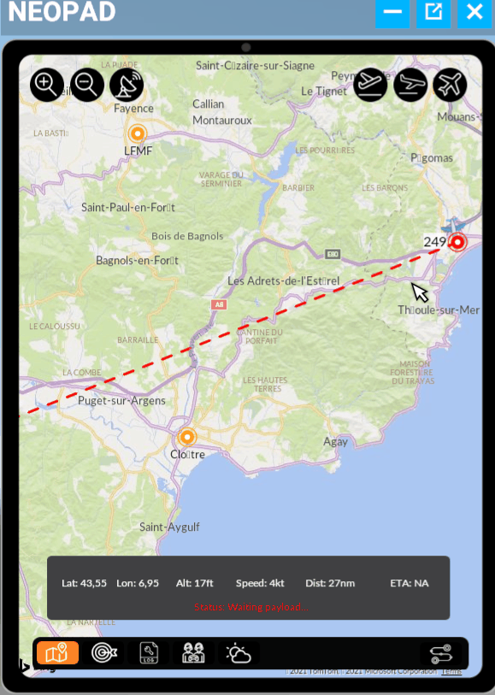
Task: Click the 'Lat: 43,55' readout
Action: 84,583
